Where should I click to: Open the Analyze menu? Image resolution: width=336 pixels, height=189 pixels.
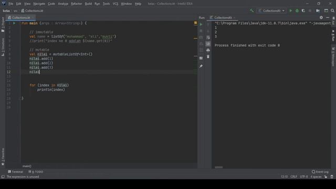(63, 4)
